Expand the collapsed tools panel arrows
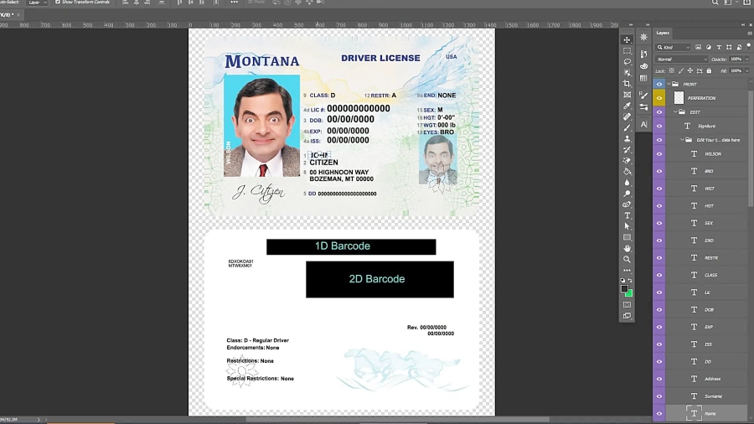Screen dimensions: 754x424 coord(630,24)
